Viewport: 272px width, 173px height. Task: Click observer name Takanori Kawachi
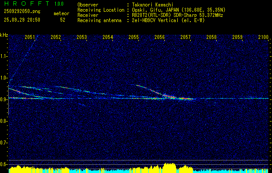coord(153,5)
